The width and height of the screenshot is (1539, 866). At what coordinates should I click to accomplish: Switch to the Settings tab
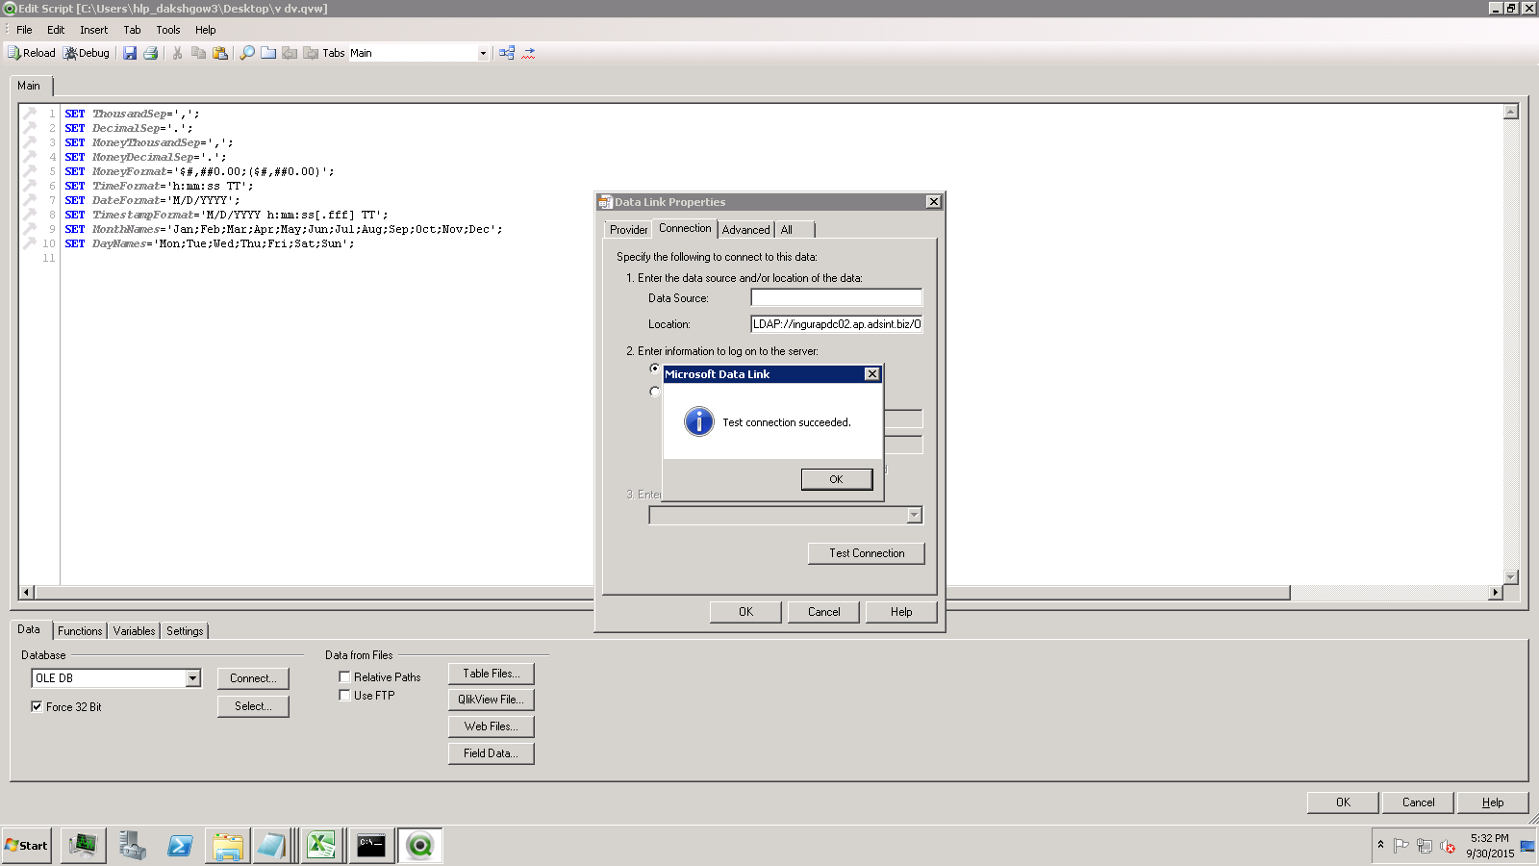[185, 631]
